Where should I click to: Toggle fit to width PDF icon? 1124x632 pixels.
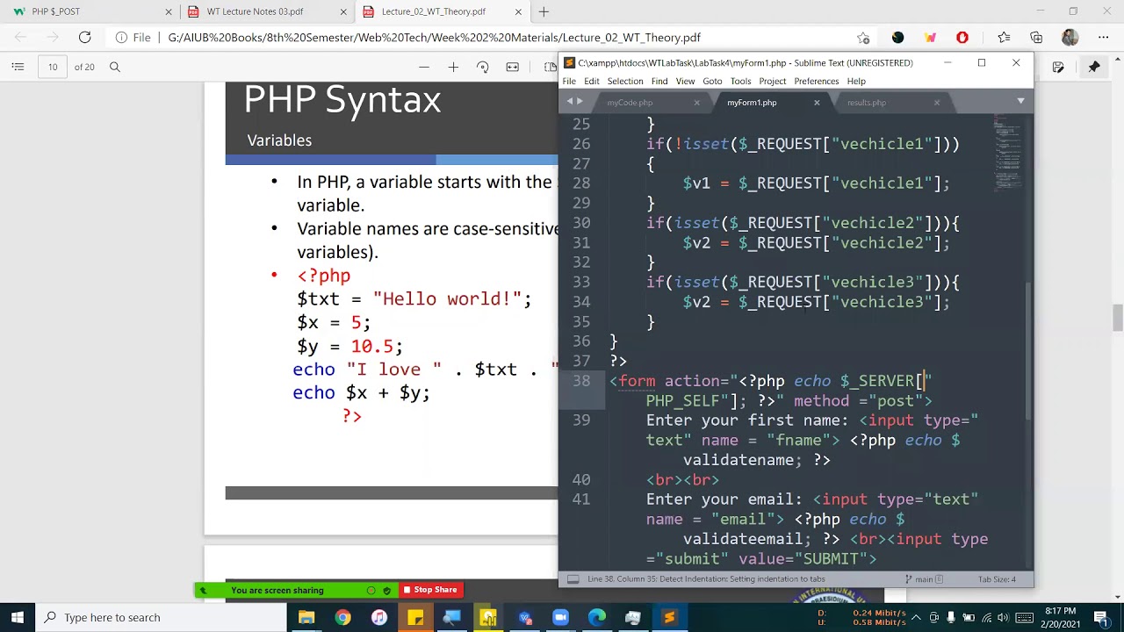(x=513, y=67)
